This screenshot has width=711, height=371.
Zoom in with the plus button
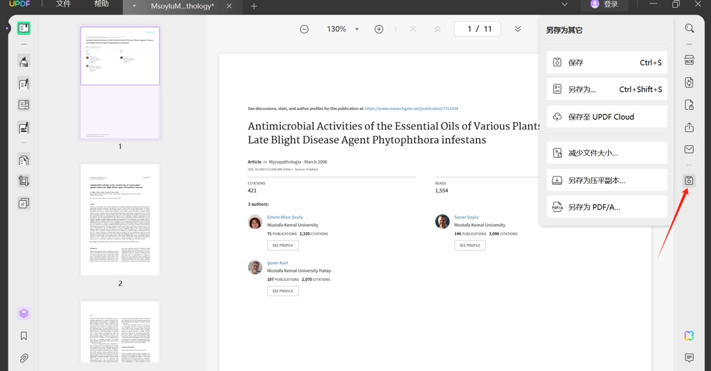(379, 29)
